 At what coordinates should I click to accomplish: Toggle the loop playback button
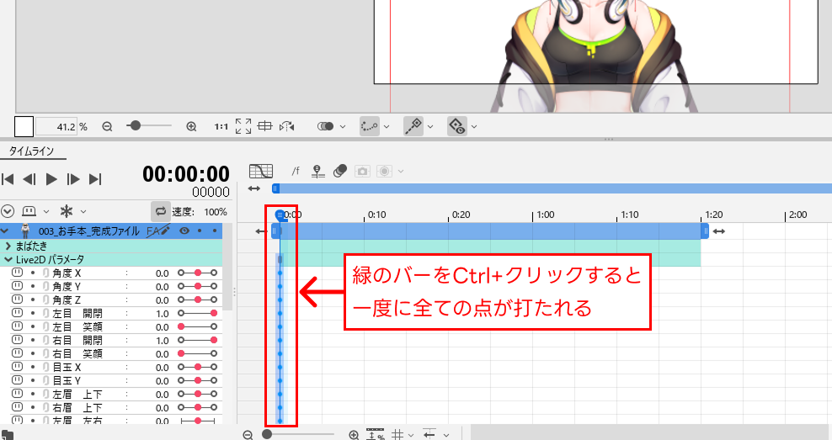tap(160, 211)
